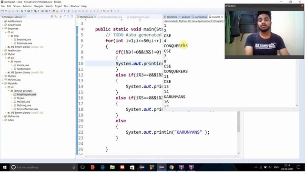The image size is (305, 172).
Task: Open the Debug dropdown arrow
Action: (25, 11)
